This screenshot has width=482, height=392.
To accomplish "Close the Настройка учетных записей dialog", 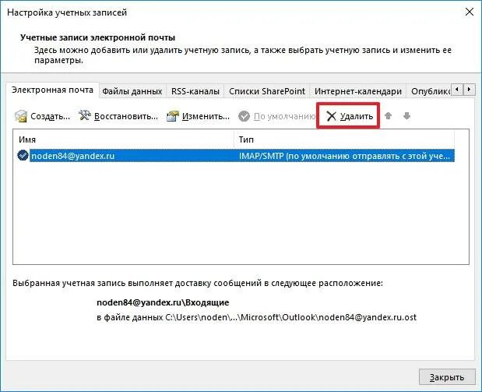I will 469,12.
